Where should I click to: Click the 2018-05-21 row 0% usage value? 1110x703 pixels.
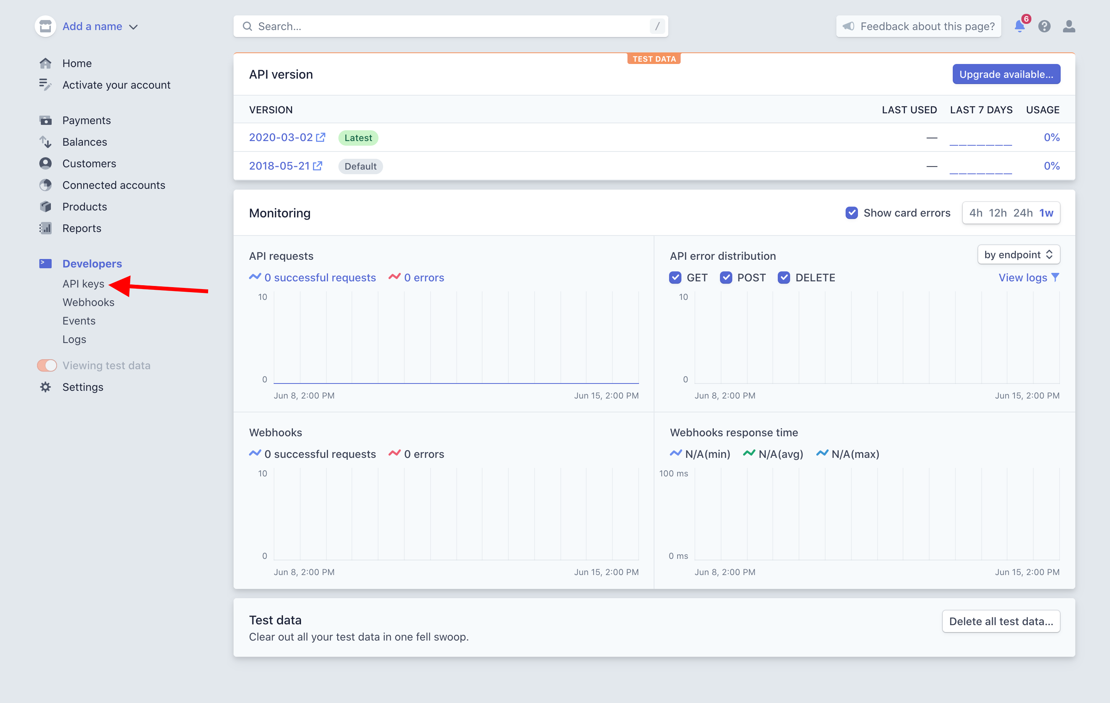[1051, 166]
